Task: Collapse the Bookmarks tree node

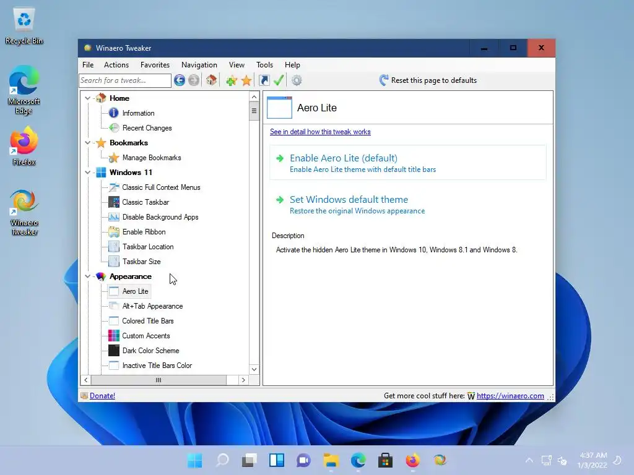Action: point(88,143)
